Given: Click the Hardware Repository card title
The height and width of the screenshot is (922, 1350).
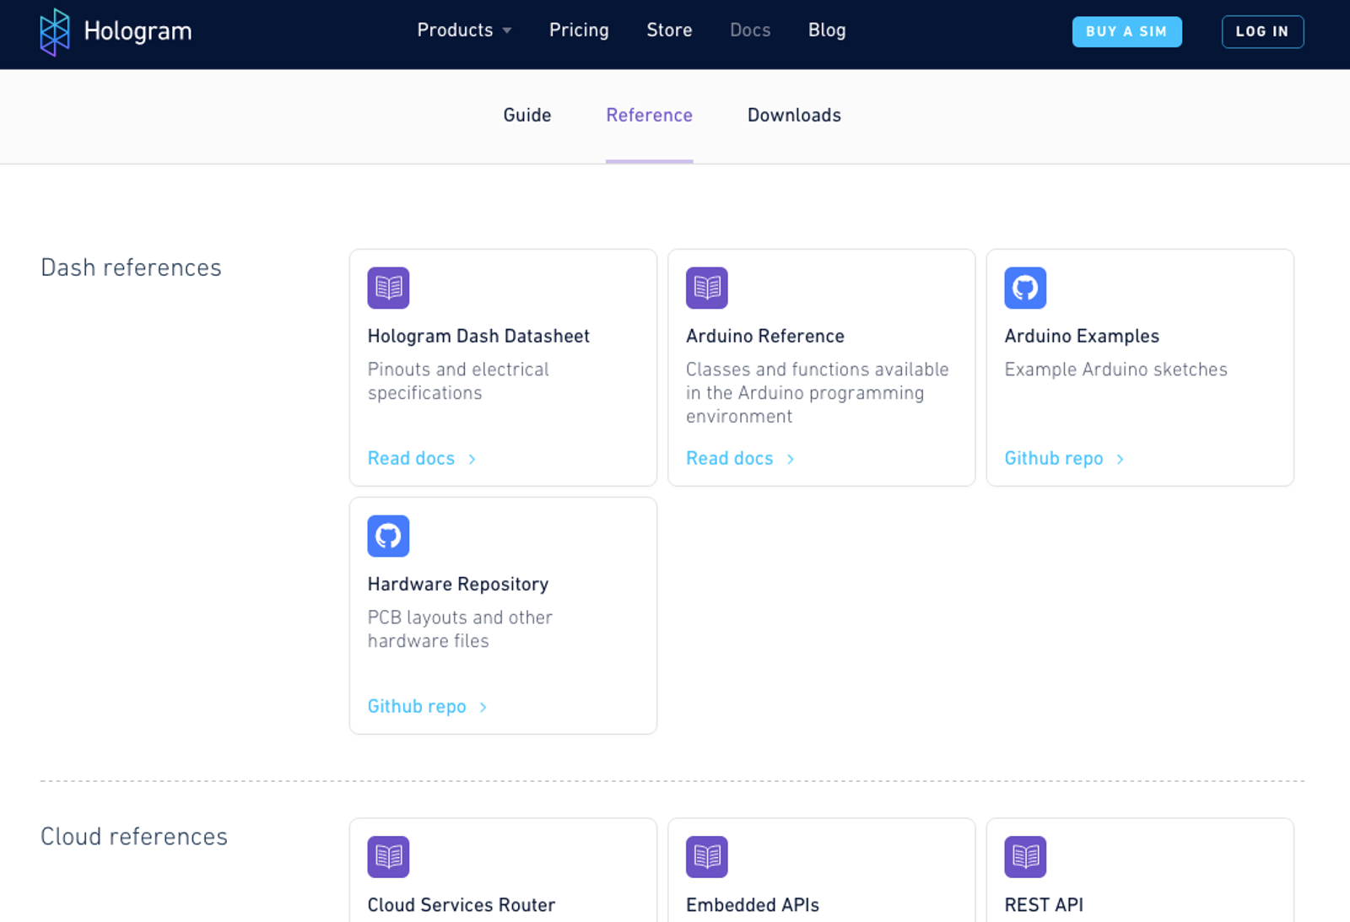Looking at the screenshot, I should [458, 585].
